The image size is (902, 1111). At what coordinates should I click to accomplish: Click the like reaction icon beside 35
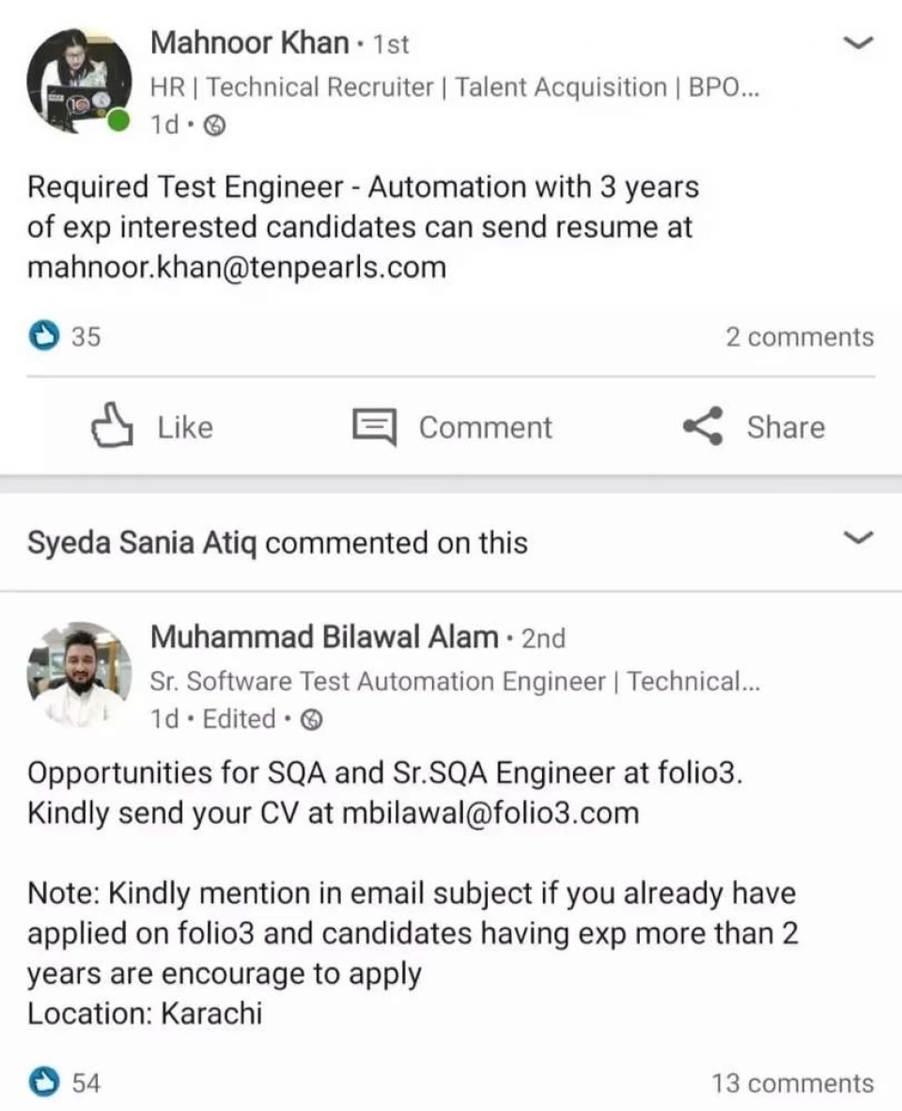click(43, 336)
